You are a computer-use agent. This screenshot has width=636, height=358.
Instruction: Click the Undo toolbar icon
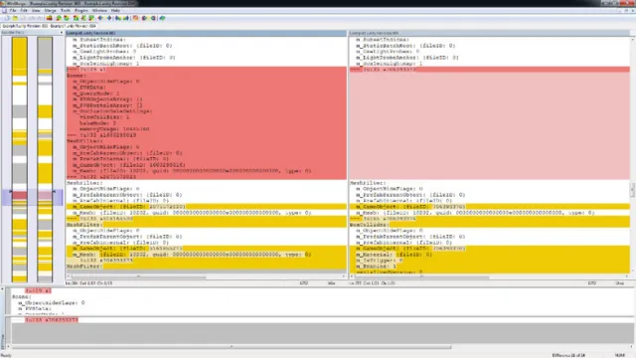coord(31,18)
